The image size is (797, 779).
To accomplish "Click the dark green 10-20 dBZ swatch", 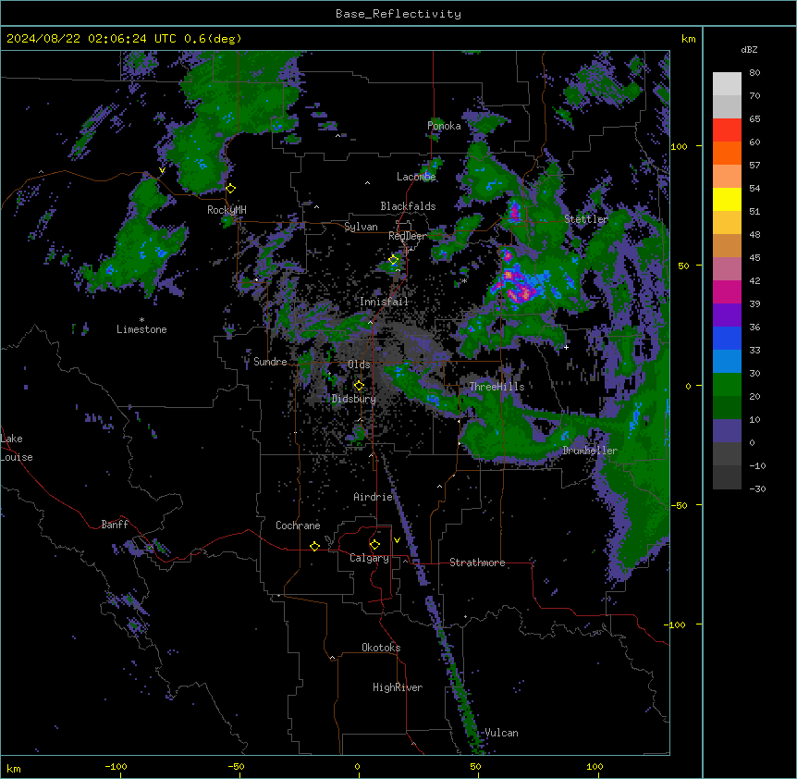I will point(727,408).
